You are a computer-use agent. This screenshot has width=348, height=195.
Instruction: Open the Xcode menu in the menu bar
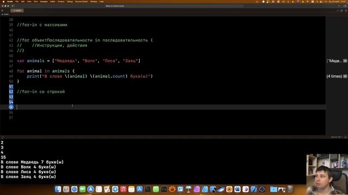click(x=10, y=2)
